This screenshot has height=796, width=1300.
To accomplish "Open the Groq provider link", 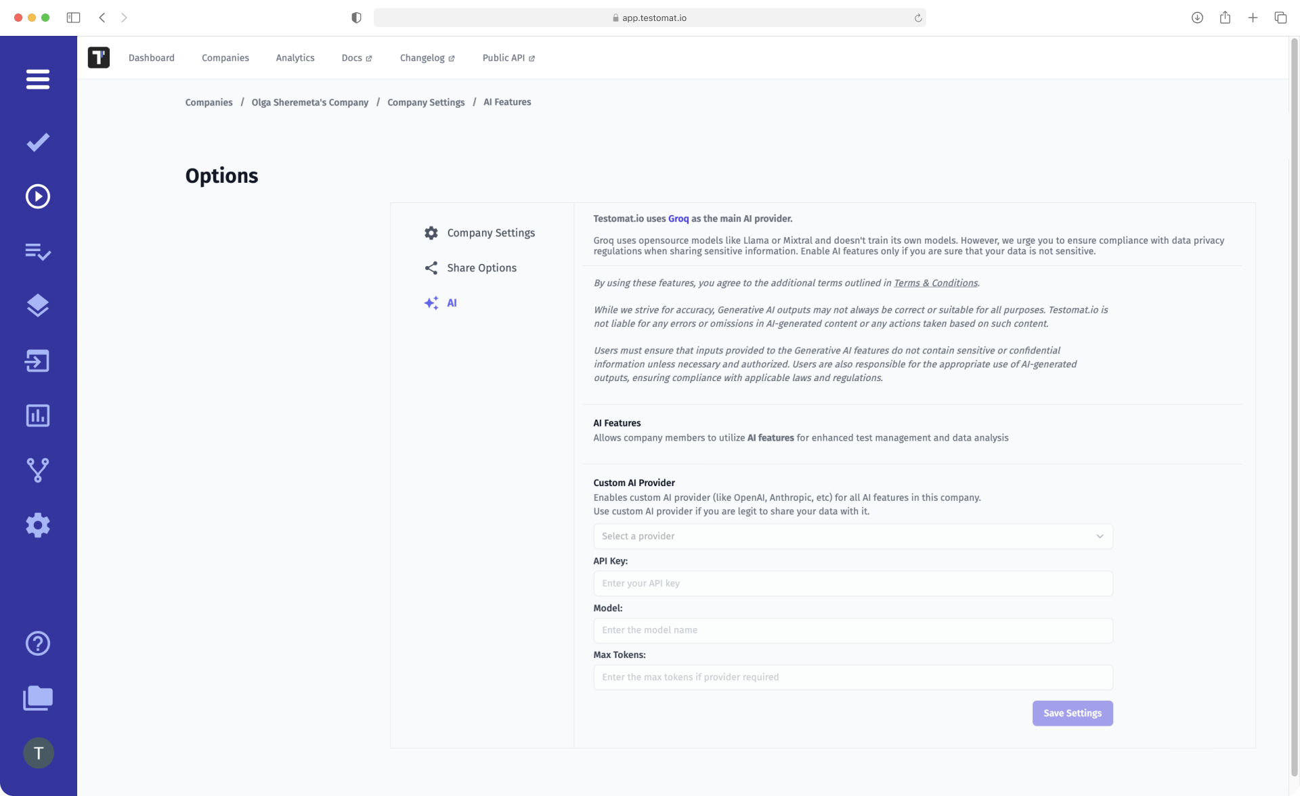I will [x=678, y=219].
